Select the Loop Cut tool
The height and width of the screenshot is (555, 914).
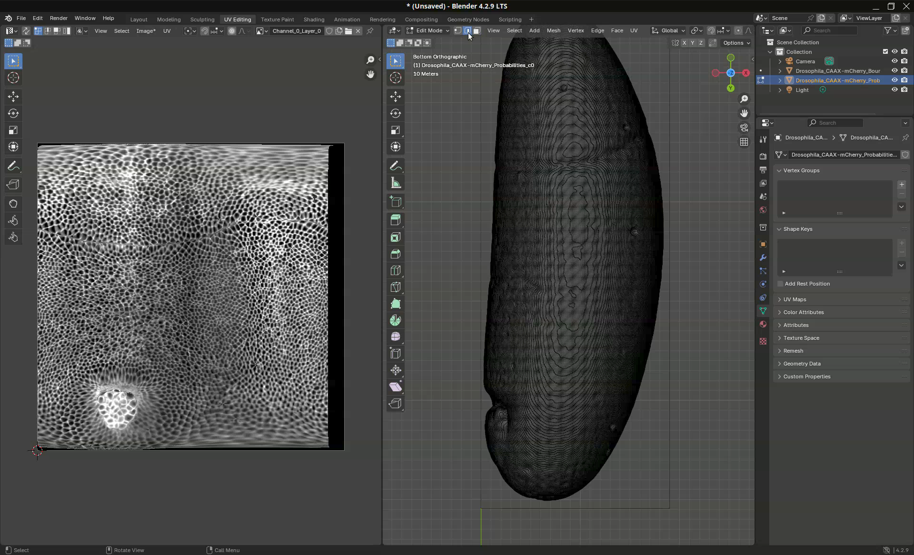pyautogui.click(x=395, y=270)
